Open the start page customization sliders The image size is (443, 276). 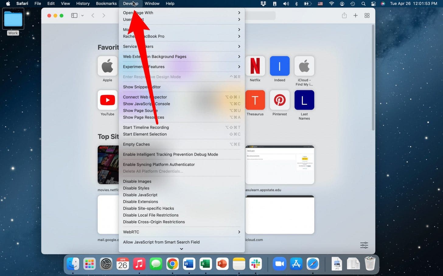coord(364,245)
